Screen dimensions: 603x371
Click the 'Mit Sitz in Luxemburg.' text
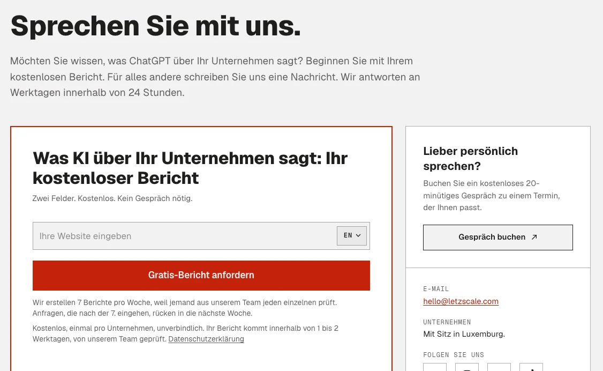tap(464, 334)
